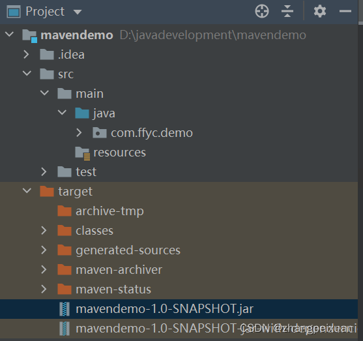Expand the classes folder chevron
The width and height of the screenshot is (363, 341).
[44, 230]
